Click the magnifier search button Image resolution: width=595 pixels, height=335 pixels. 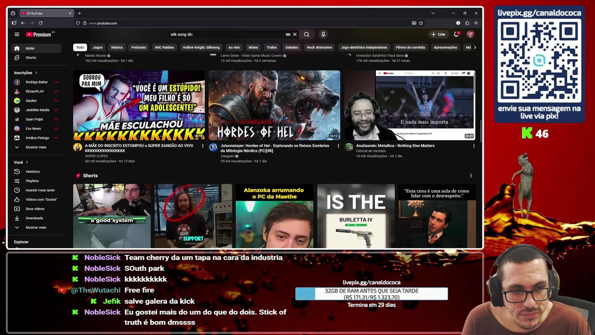point(307,34)
